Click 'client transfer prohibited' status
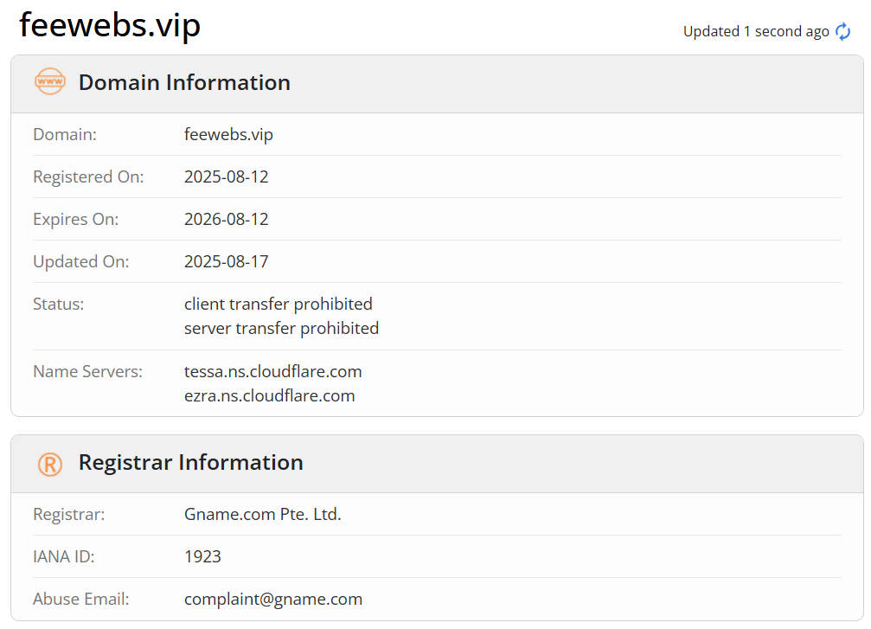 pos(279,304)
